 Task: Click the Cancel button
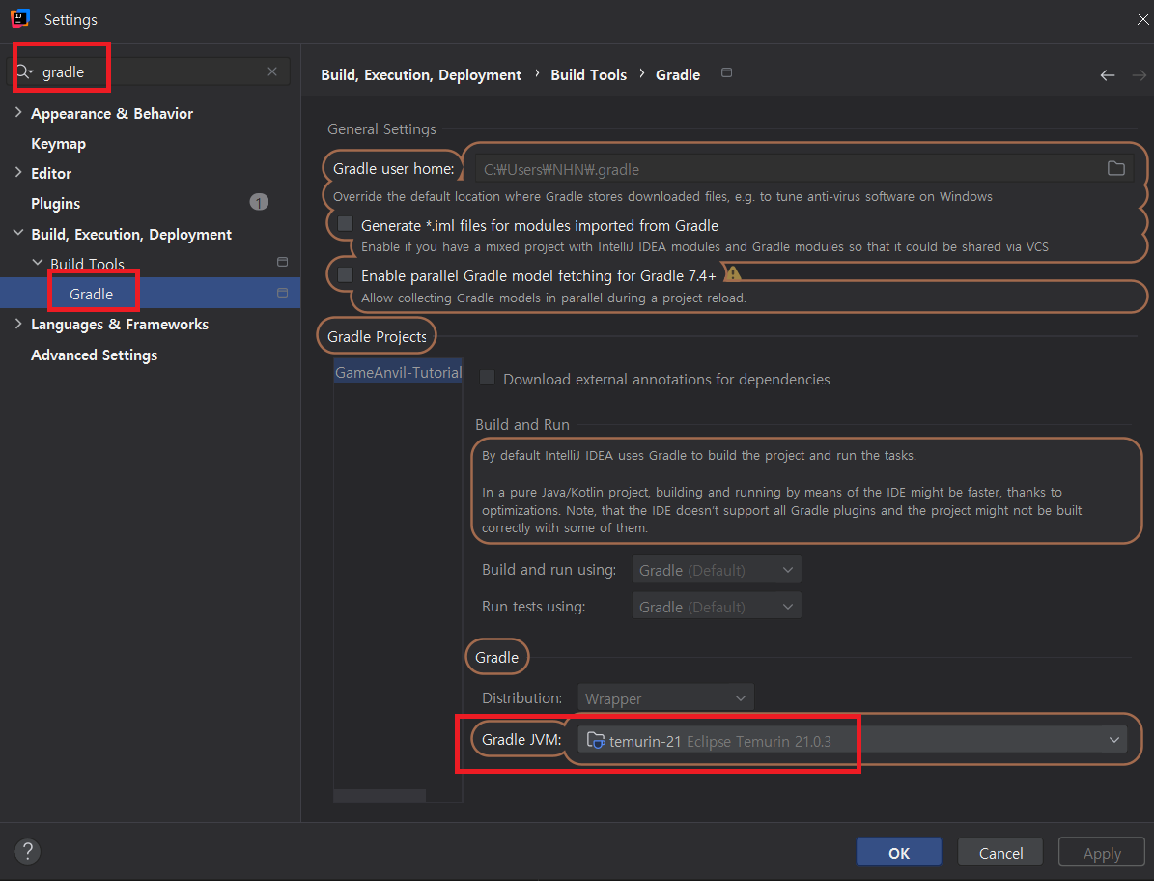[1000, 853]
